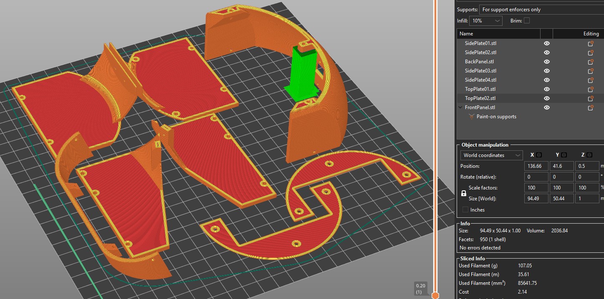Screen dimensions: 604x299
Task: Open the Infill percentage dropdown
Action: (486, 21)
